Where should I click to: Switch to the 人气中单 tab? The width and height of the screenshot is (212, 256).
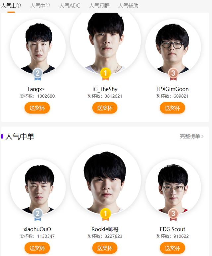[x=40, y=6]
